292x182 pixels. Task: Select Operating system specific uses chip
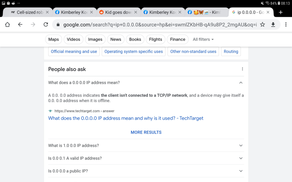click(x=134, y=51)
